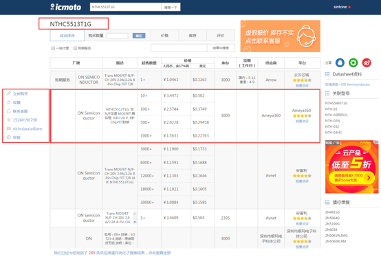
Task: Click the envelope email icon
Action: (x=9, y=128)
